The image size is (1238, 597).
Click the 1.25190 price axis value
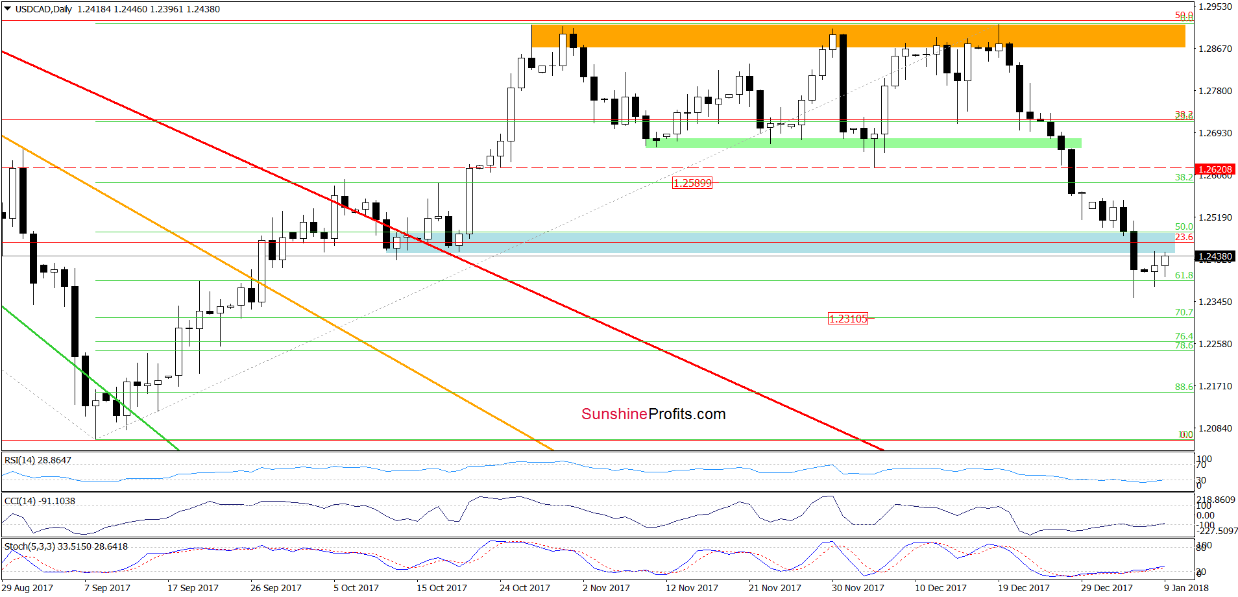coord(1215,217)
